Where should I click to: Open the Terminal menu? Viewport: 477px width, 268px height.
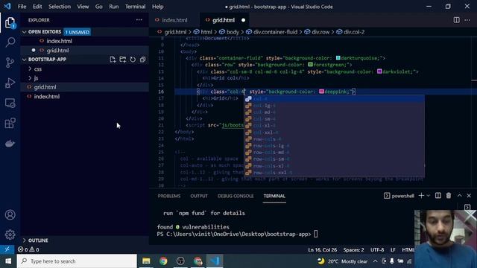point(135,7)
